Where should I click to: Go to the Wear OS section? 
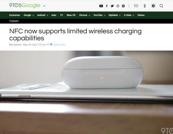click(71, 15)
